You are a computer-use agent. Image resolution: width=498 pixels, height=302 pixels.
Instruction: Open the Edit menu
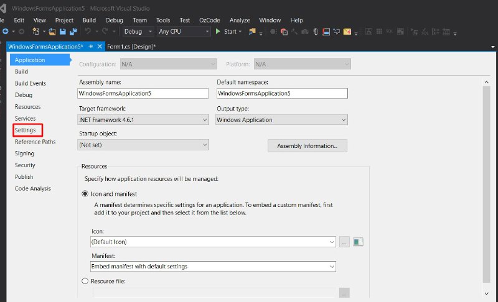pos(19,21)
